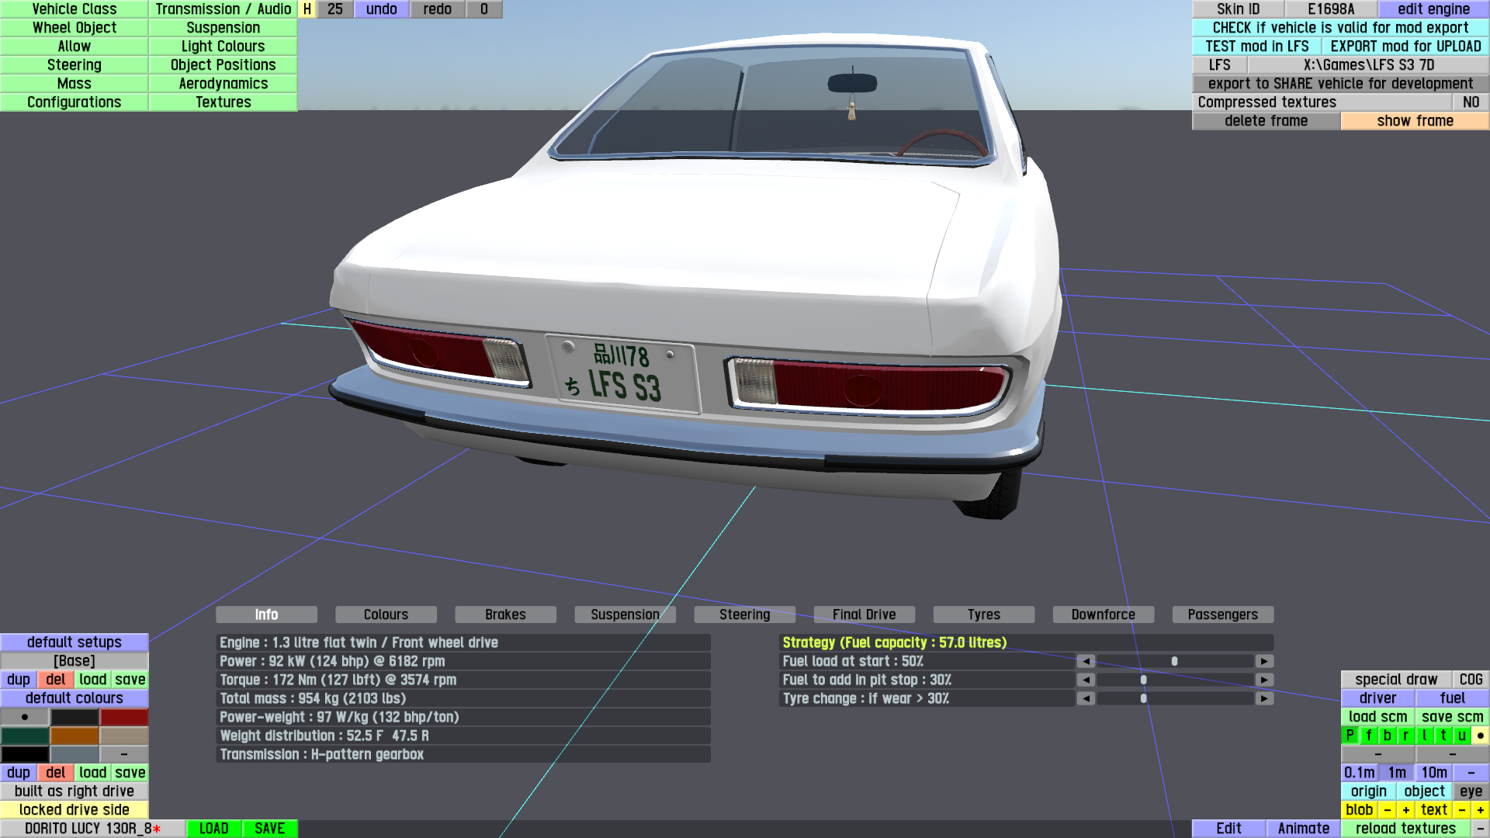Screen dimensions: 1490x838
Task: Select the 10m grid scale option
Action: pos(1433,773)
